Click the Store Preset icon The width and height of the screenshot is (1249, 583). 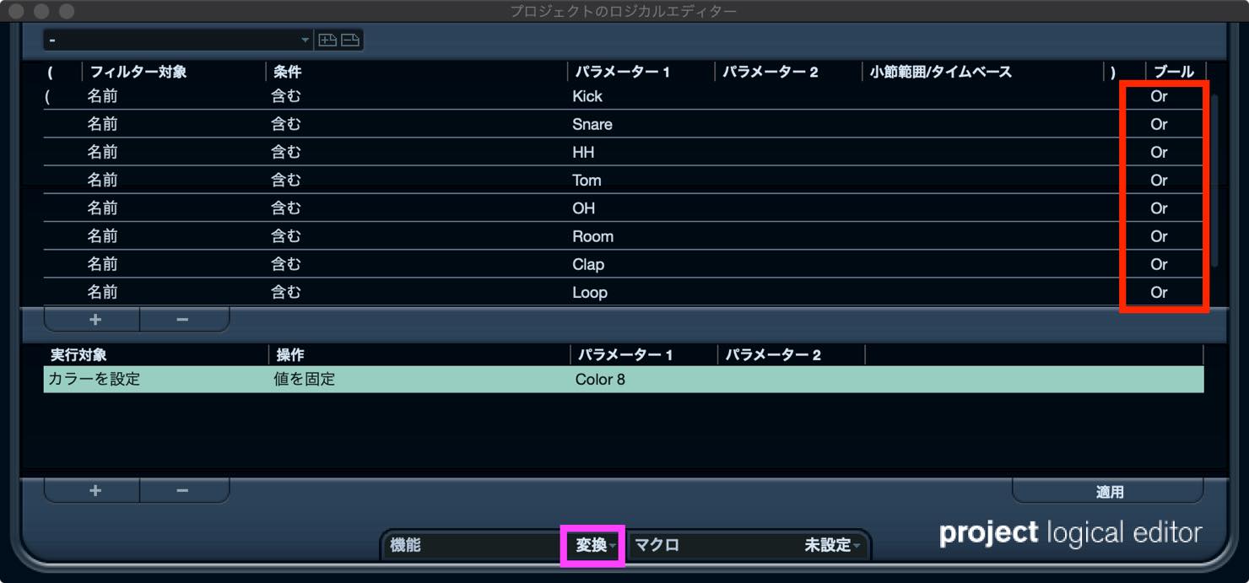327,40
